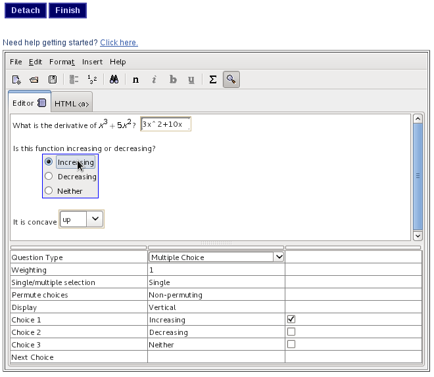Click the derivative answer input field
434x377 pixels.
[x=166, y=124]
